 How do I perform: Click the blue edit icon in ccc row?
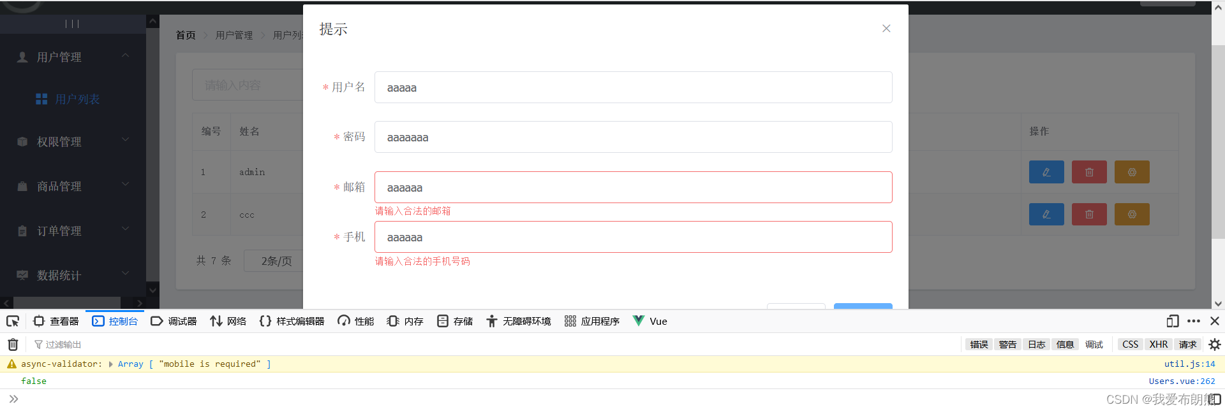tap(1046, 215)
